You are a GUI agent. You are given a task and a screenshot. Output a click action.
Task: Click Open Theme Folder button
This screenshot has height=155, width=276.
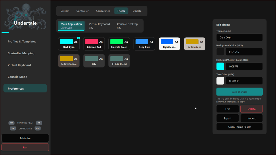[239, 127]
